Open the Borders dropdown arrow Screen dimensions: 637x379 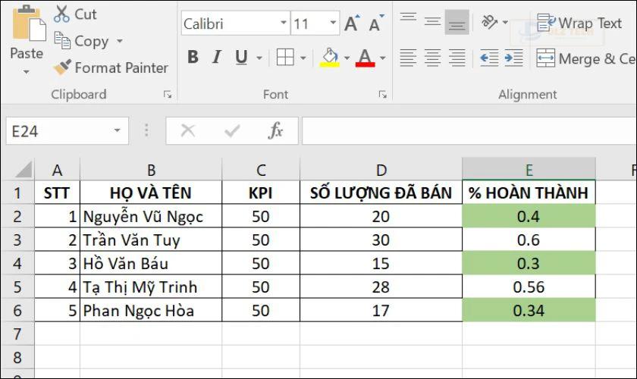[303, 58]
